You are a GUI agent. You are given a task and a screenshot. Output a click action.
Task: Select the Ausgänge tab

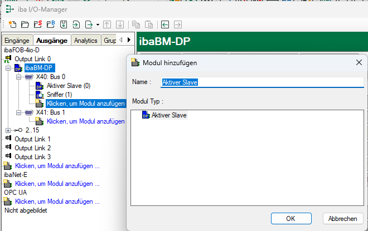52,40
